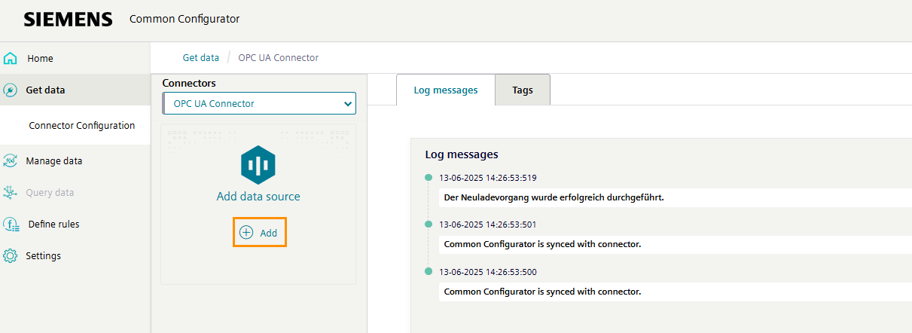Click the log dot beside 14:26:53:501
The image size is (912, 333).
429,224
